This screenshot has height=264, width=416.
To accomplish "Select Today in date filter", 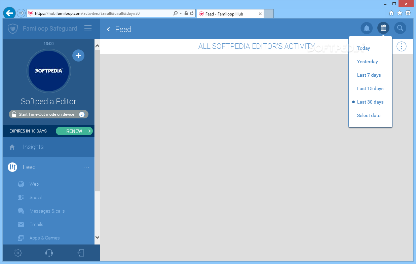I will pyautogui.click(x=363, y=48).
